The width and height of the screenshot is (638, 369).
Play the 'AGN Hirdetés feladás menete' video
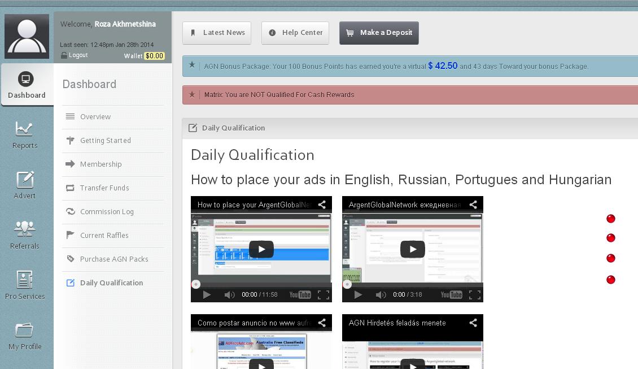tap(413, 365)
